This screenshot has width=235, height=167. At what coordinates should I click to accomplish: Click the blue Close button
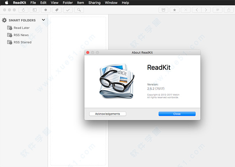pyautogui.click(x=177, y=114)
